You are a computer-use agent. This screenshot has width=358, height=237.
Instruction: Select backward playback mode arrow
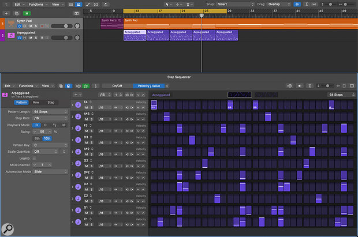46,125
